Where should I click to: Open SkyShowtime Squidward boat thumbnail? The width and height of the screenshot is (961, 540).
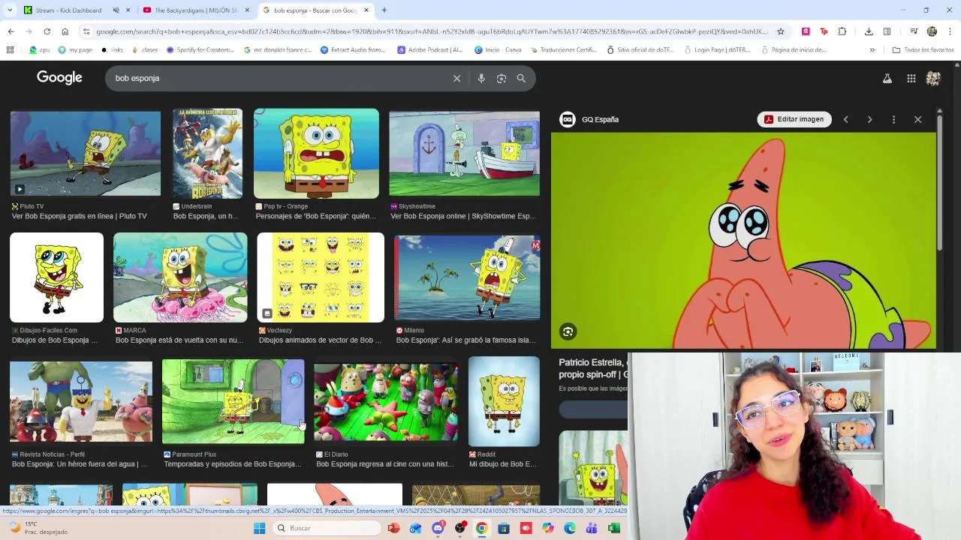[x=464, y=153]
